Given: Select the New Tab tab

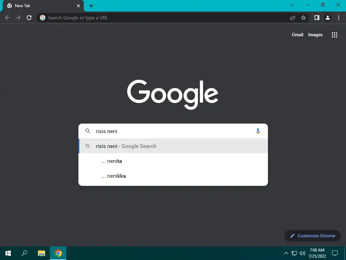Looking at the screenshot, I should pyautogui.click(x=43, y=6).
